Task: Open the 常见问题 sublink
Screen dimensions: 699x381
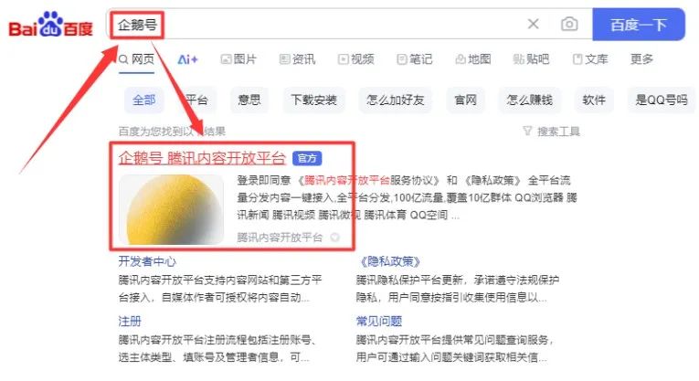Action: click(379, 322)
